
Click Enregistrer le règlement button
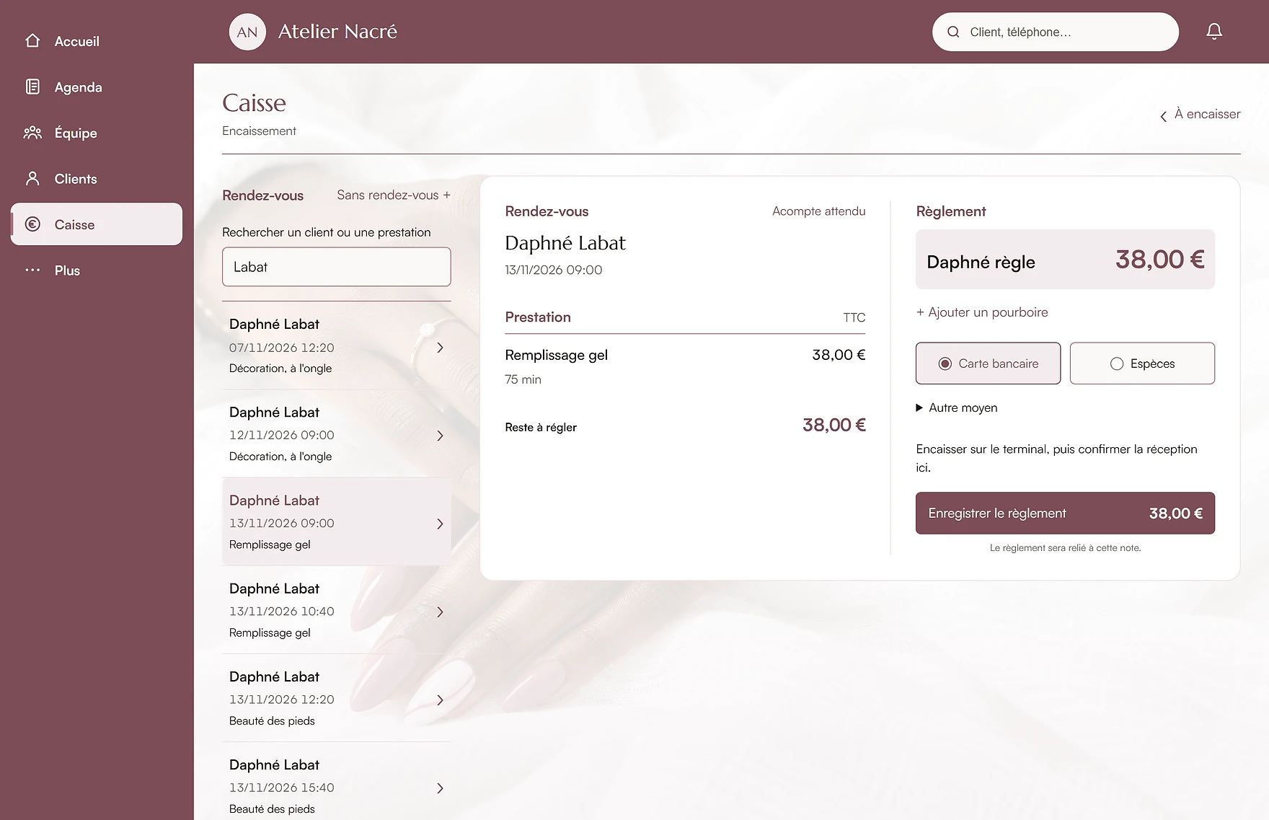1065,513
